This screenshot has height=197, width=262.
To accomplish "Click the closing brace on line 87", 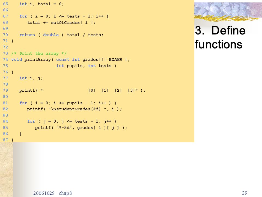I will (x=12, y=140).
